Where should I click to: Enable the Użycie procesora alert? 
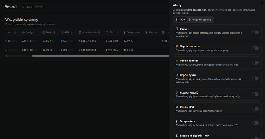click(255, 48)
